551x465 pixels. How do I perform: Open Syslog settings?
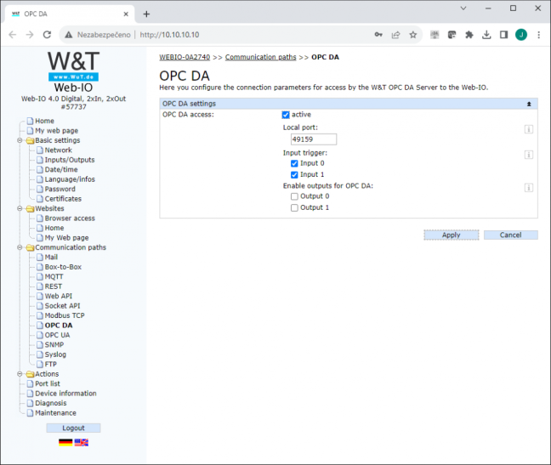click(x=55, y=354)
